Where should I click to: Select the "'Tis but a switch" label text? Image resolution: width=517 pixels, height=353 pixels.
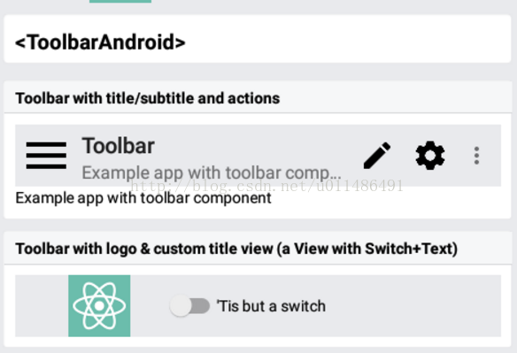[271, 306]
